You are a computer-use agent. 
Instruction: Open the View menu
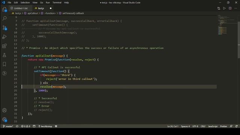(35, 3)
